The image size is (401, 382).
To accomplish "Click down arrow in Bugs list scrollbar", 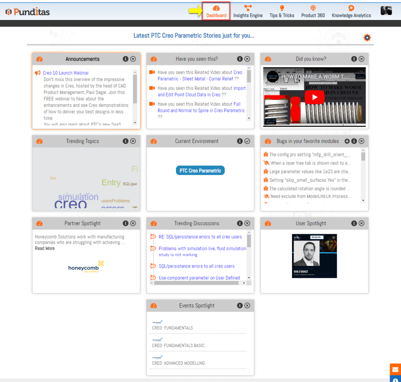I will click(363, 200).
